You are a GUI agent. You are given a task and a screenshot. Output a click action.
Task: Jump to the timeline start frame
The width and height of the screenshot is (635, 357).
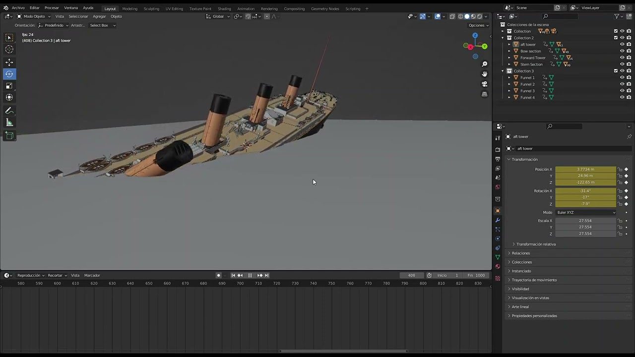click(233, 275)
